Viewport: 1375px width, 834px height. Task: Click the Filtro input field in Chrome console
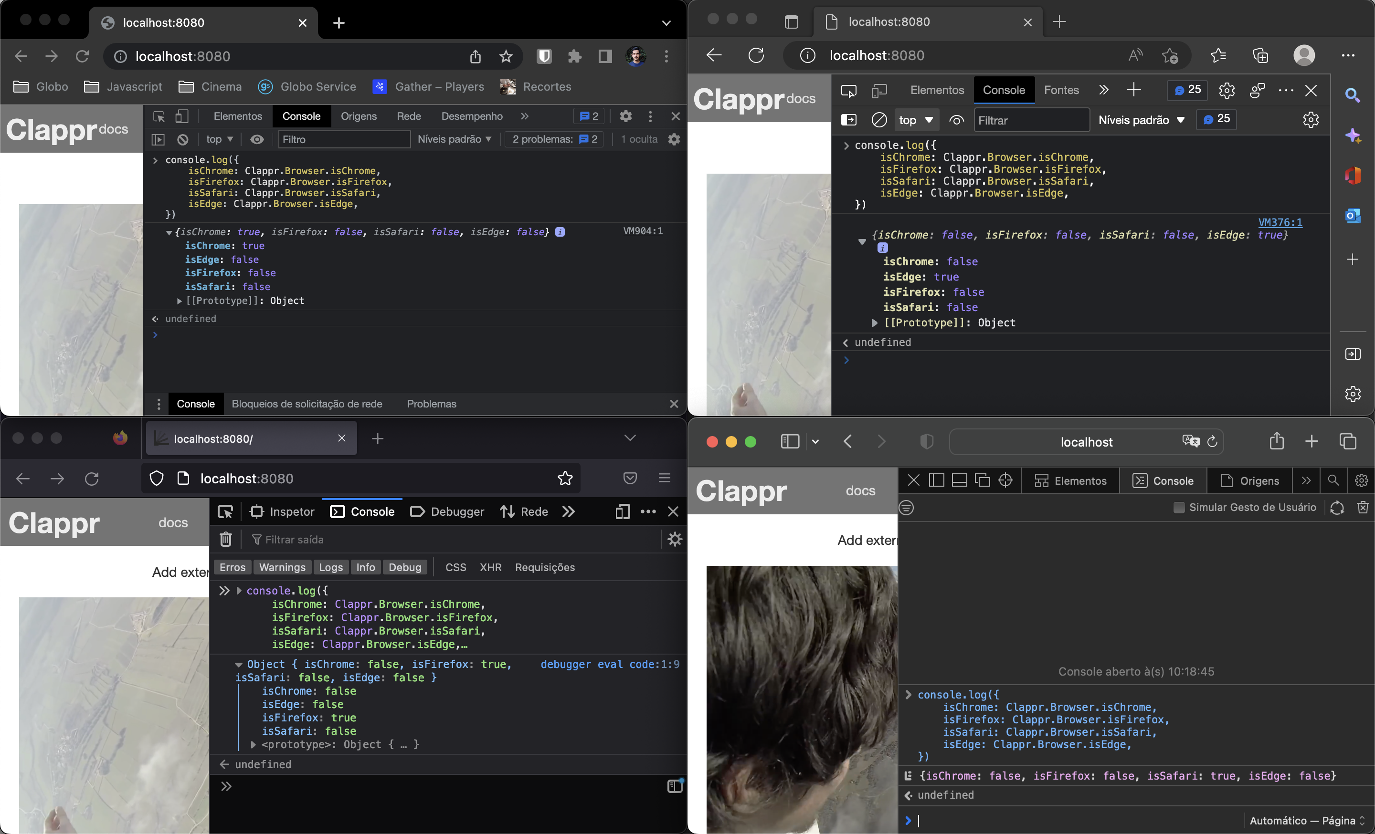344,139
